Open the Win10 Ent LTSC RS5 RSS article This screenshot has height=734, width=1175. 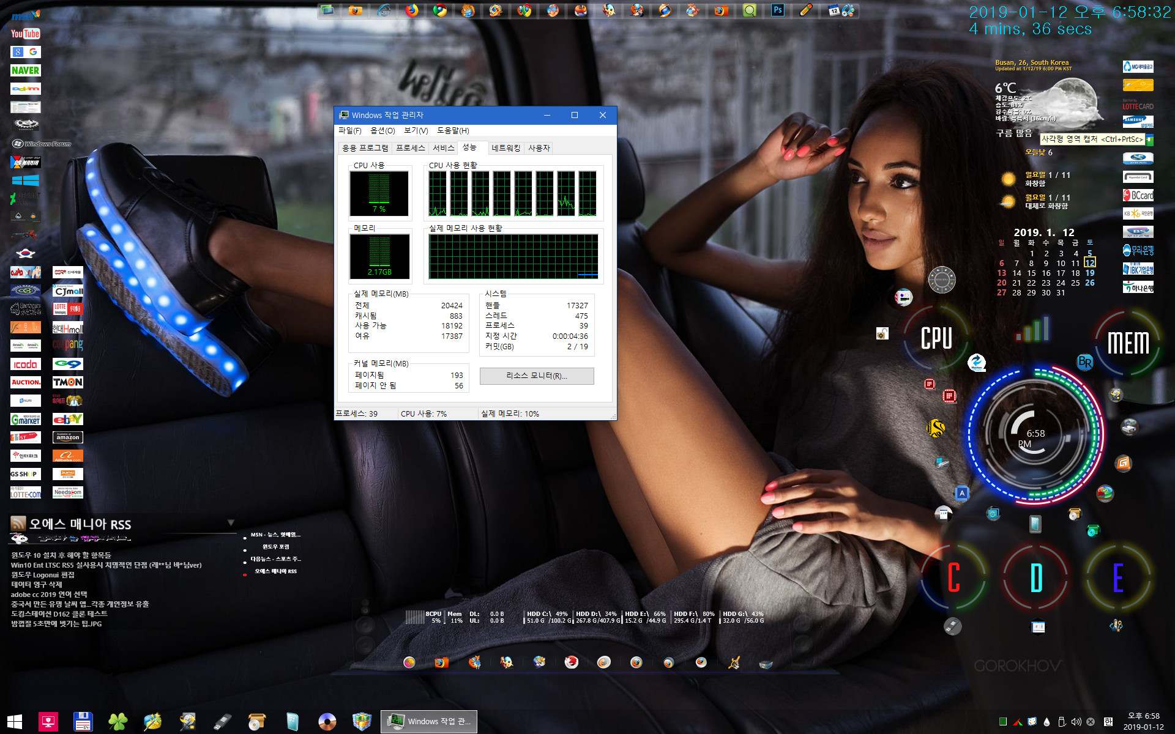point(106,565)
